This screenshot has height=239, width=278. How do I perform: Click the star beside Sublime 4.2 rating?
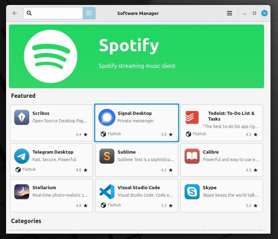click(x=171, y=170)
